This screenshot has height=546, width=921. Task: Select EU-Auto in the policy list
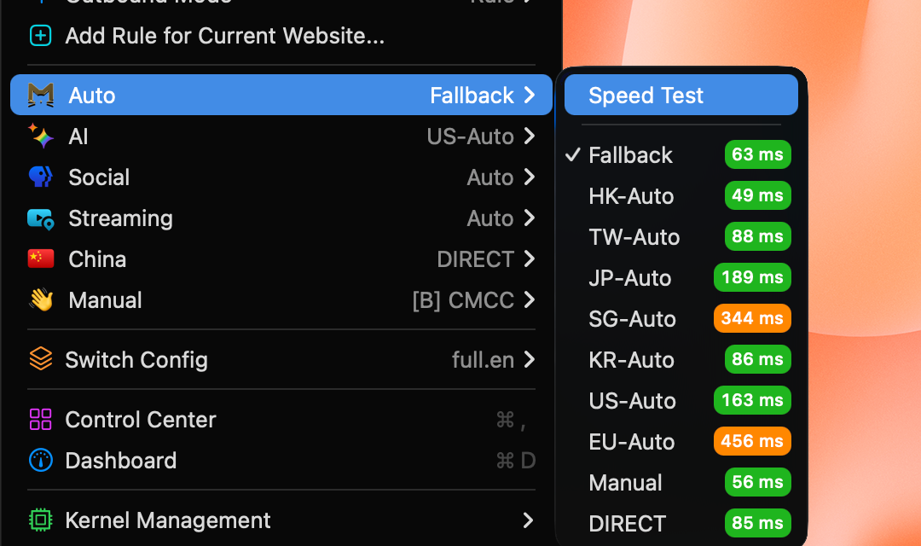pos(632,441)
